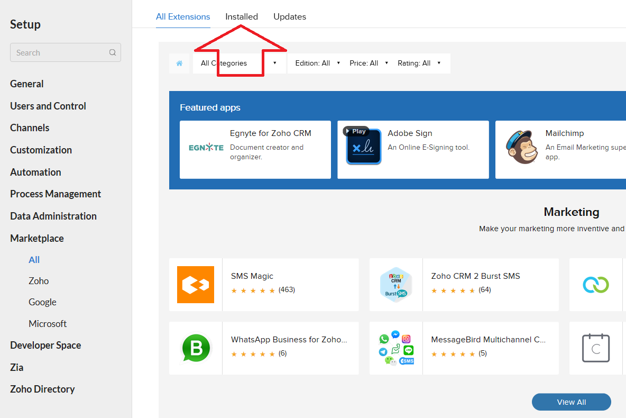Select All under Marketplace
Screen dimensions: 626x418
pos(34,260)
